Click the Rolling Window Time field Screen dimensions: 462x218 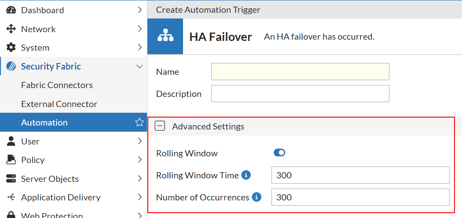360,175
